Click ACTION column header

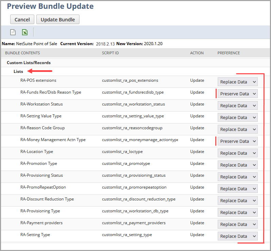point(197,53)
